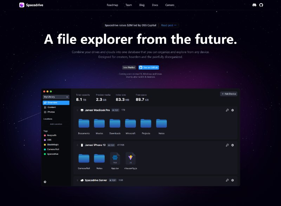The height and width of the screenshot is (206, 281).
Task: Click gear icon on Spacedrive Server row
Action: click(x=233, y=180)
